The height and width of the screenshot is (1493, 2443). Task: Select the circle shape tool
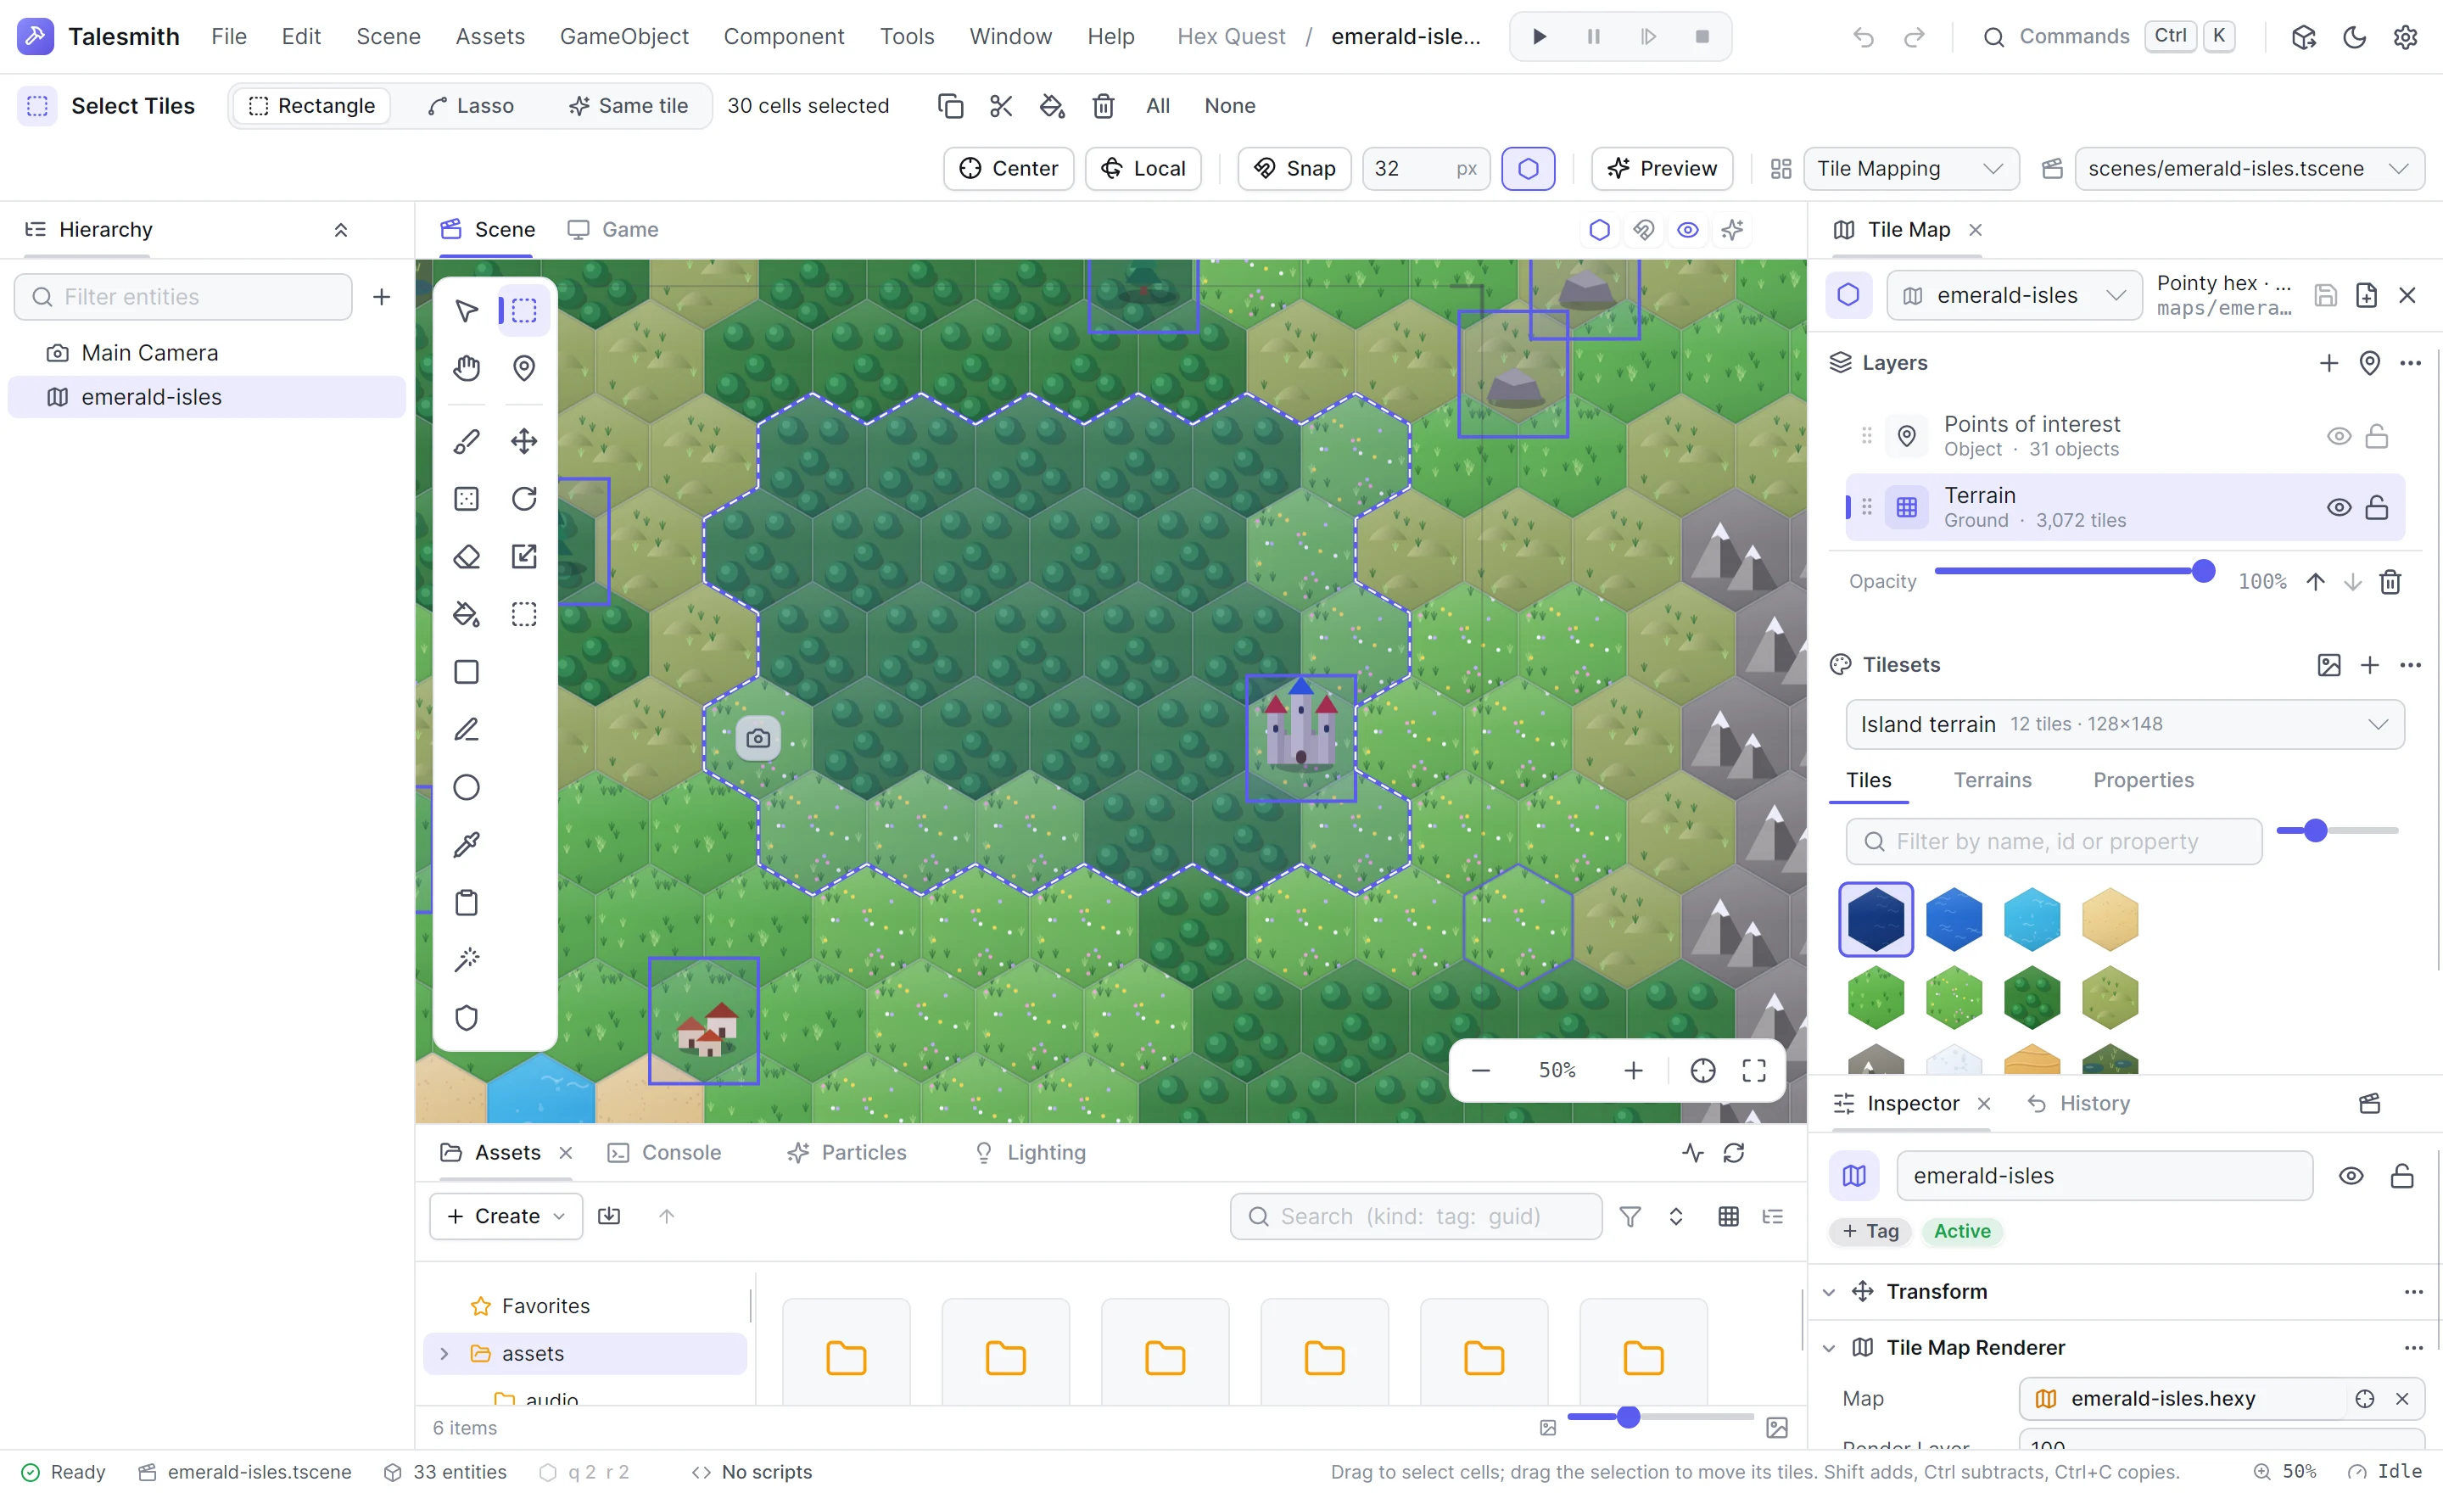point(466,787)
